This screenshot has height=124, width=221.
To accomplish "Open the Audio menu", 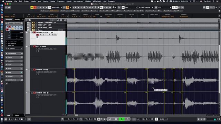I will pos(33,1).
